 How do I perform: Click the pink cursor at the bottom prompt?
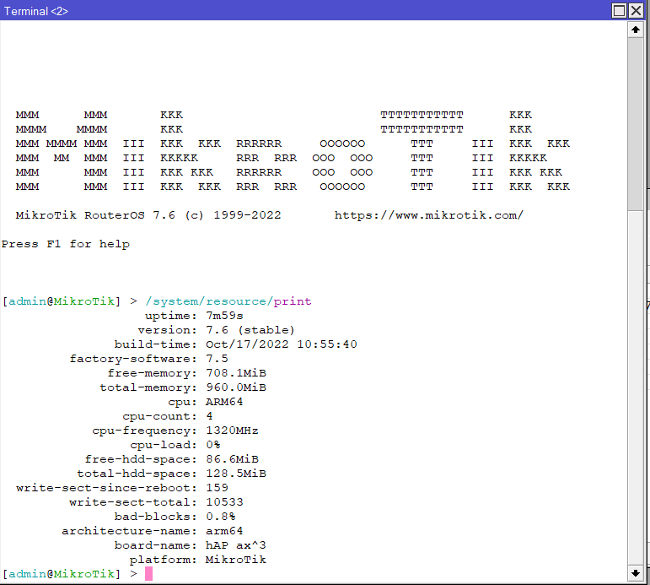pyautogui.click(x=149, y=574)
